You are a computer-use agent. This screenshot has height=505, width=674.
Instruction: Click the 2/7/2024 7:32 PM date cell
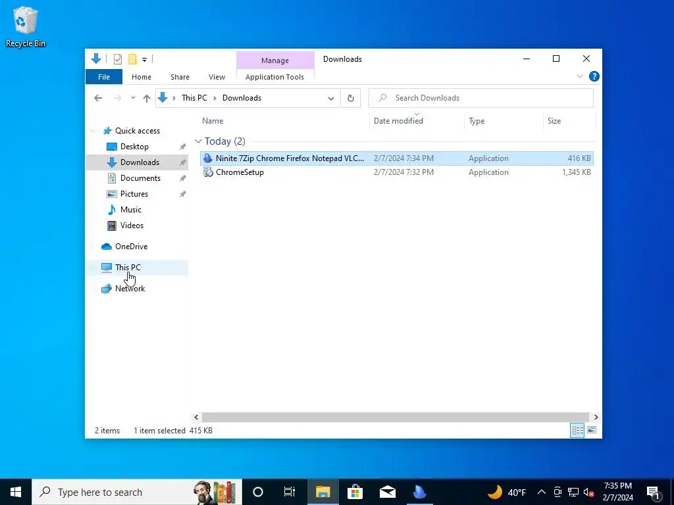[403, 172]
